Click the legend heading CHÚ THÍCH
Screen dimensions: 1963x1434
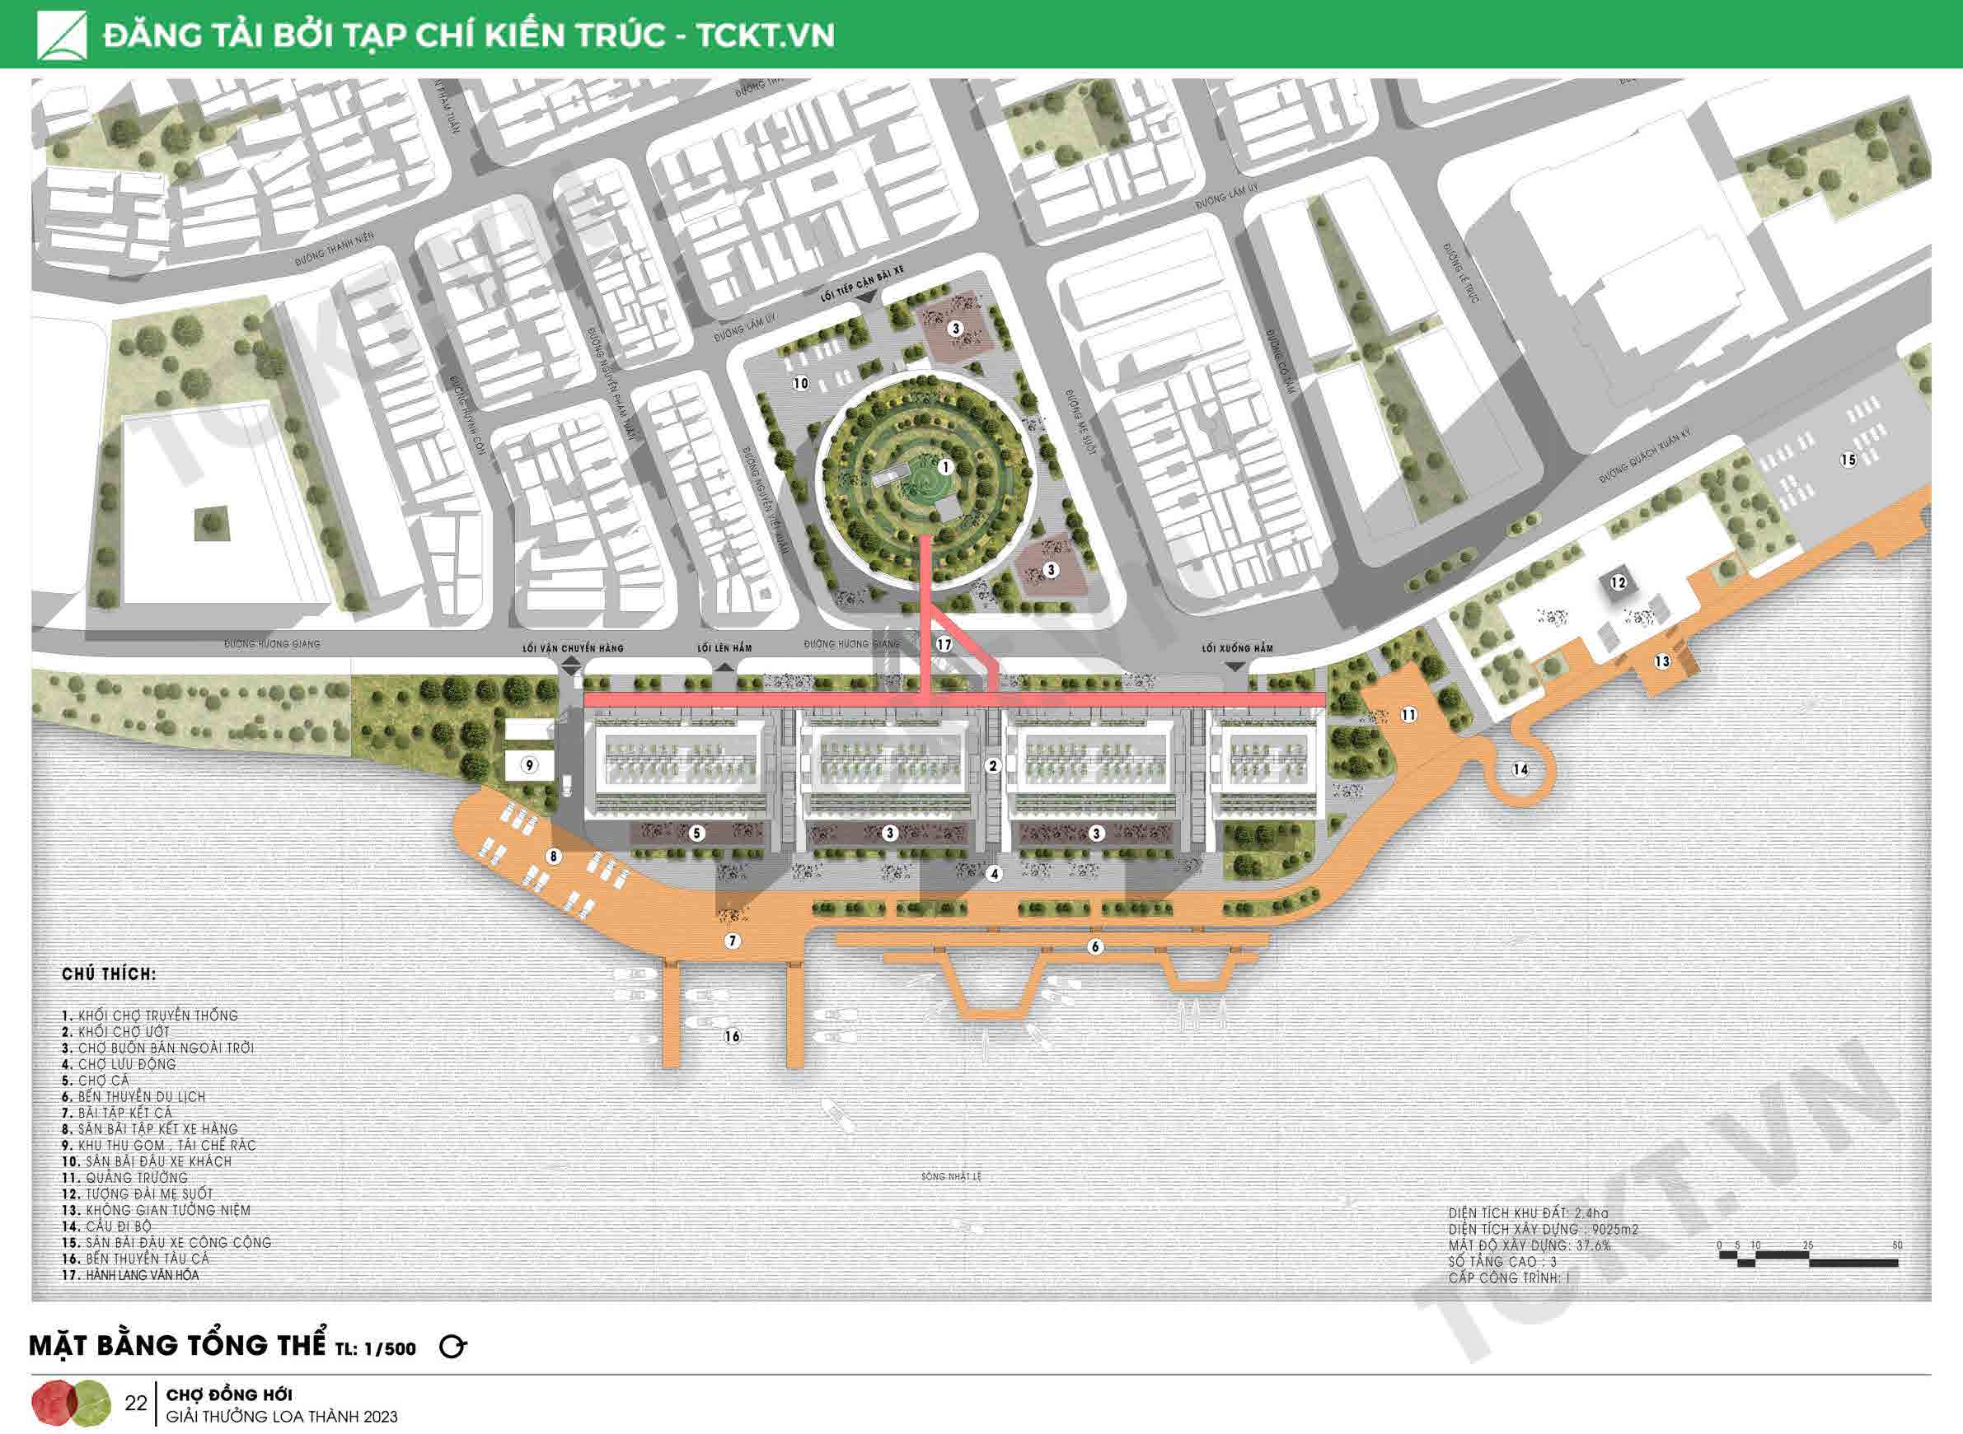109,974
